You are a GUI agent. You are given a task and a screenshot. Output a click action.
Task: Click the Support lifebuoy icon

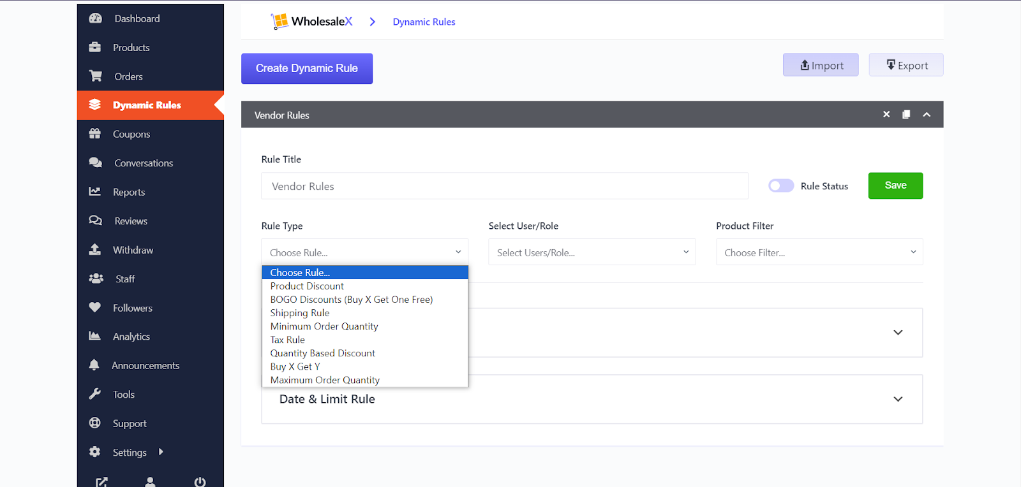(x=95, y=423)
